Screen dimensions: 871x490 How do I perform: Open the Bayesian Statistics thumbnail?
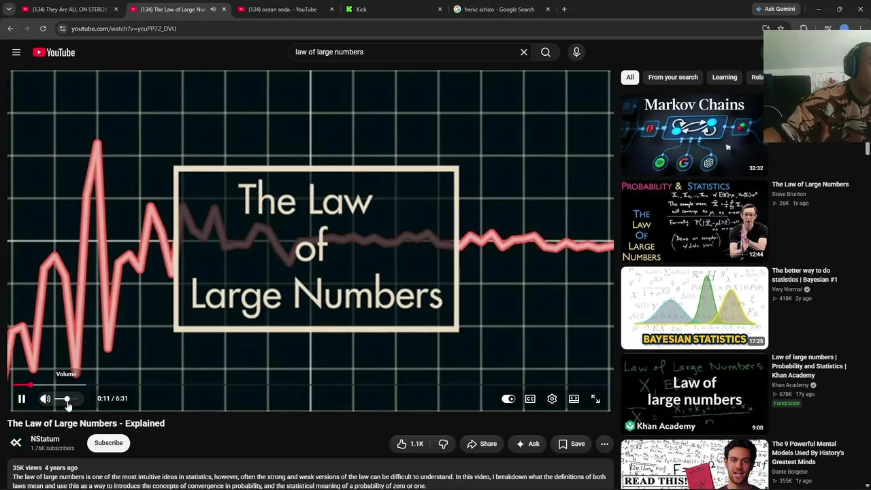(x=694, y=308)
